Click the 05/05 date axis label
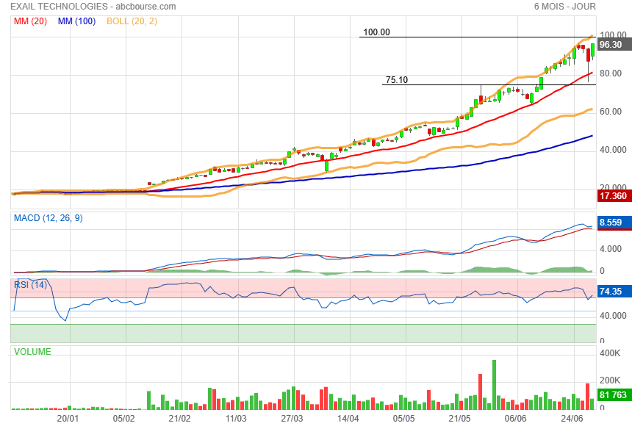Screen dimensions: 632x426 coord(404,419)
